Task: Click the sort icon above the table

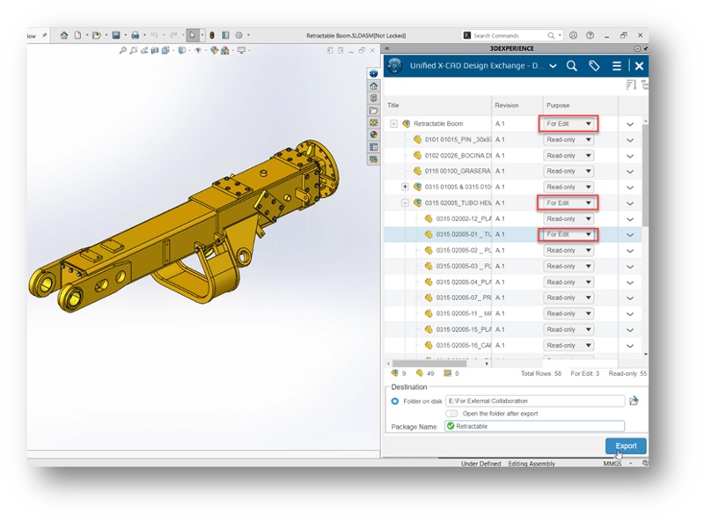Action: coord(631,85)
